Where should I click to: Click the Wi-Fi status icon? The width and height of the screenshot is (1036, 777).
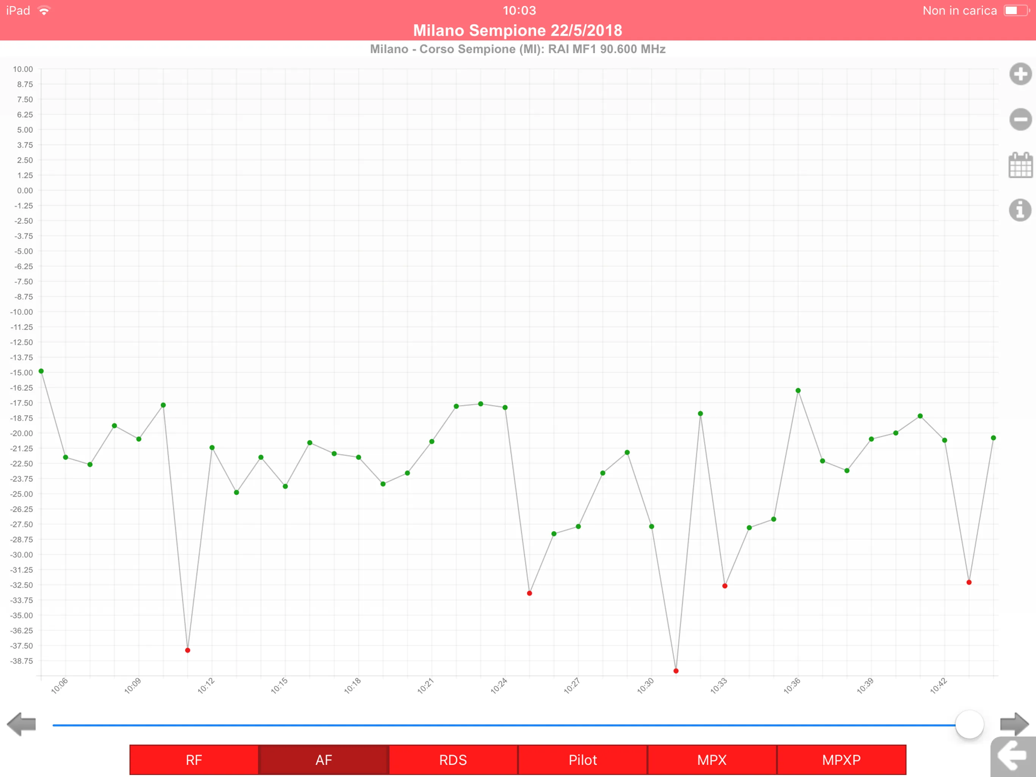point(44,10)
